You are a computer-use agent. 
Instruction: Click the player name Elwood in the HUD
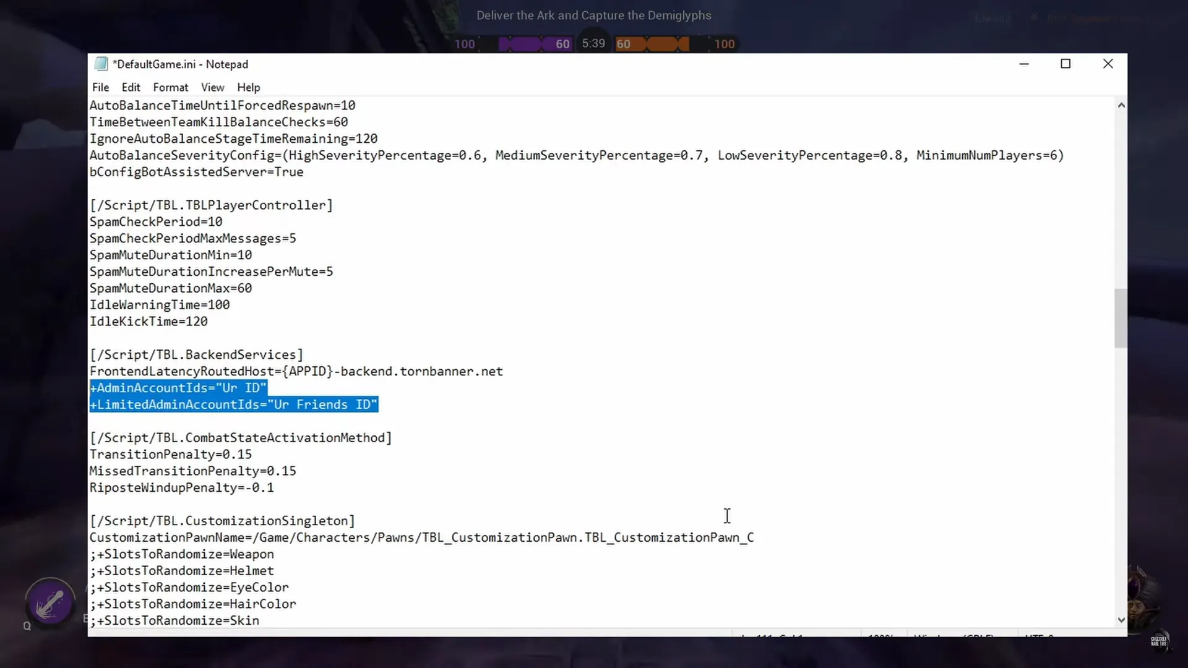coord(992,18)
